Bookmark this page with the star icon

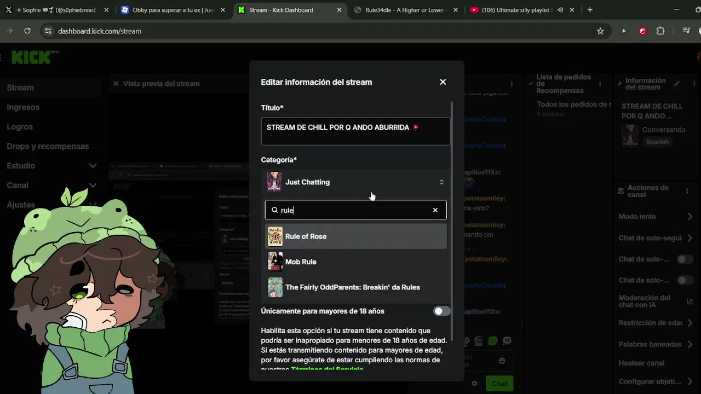[x=600, y=31]
